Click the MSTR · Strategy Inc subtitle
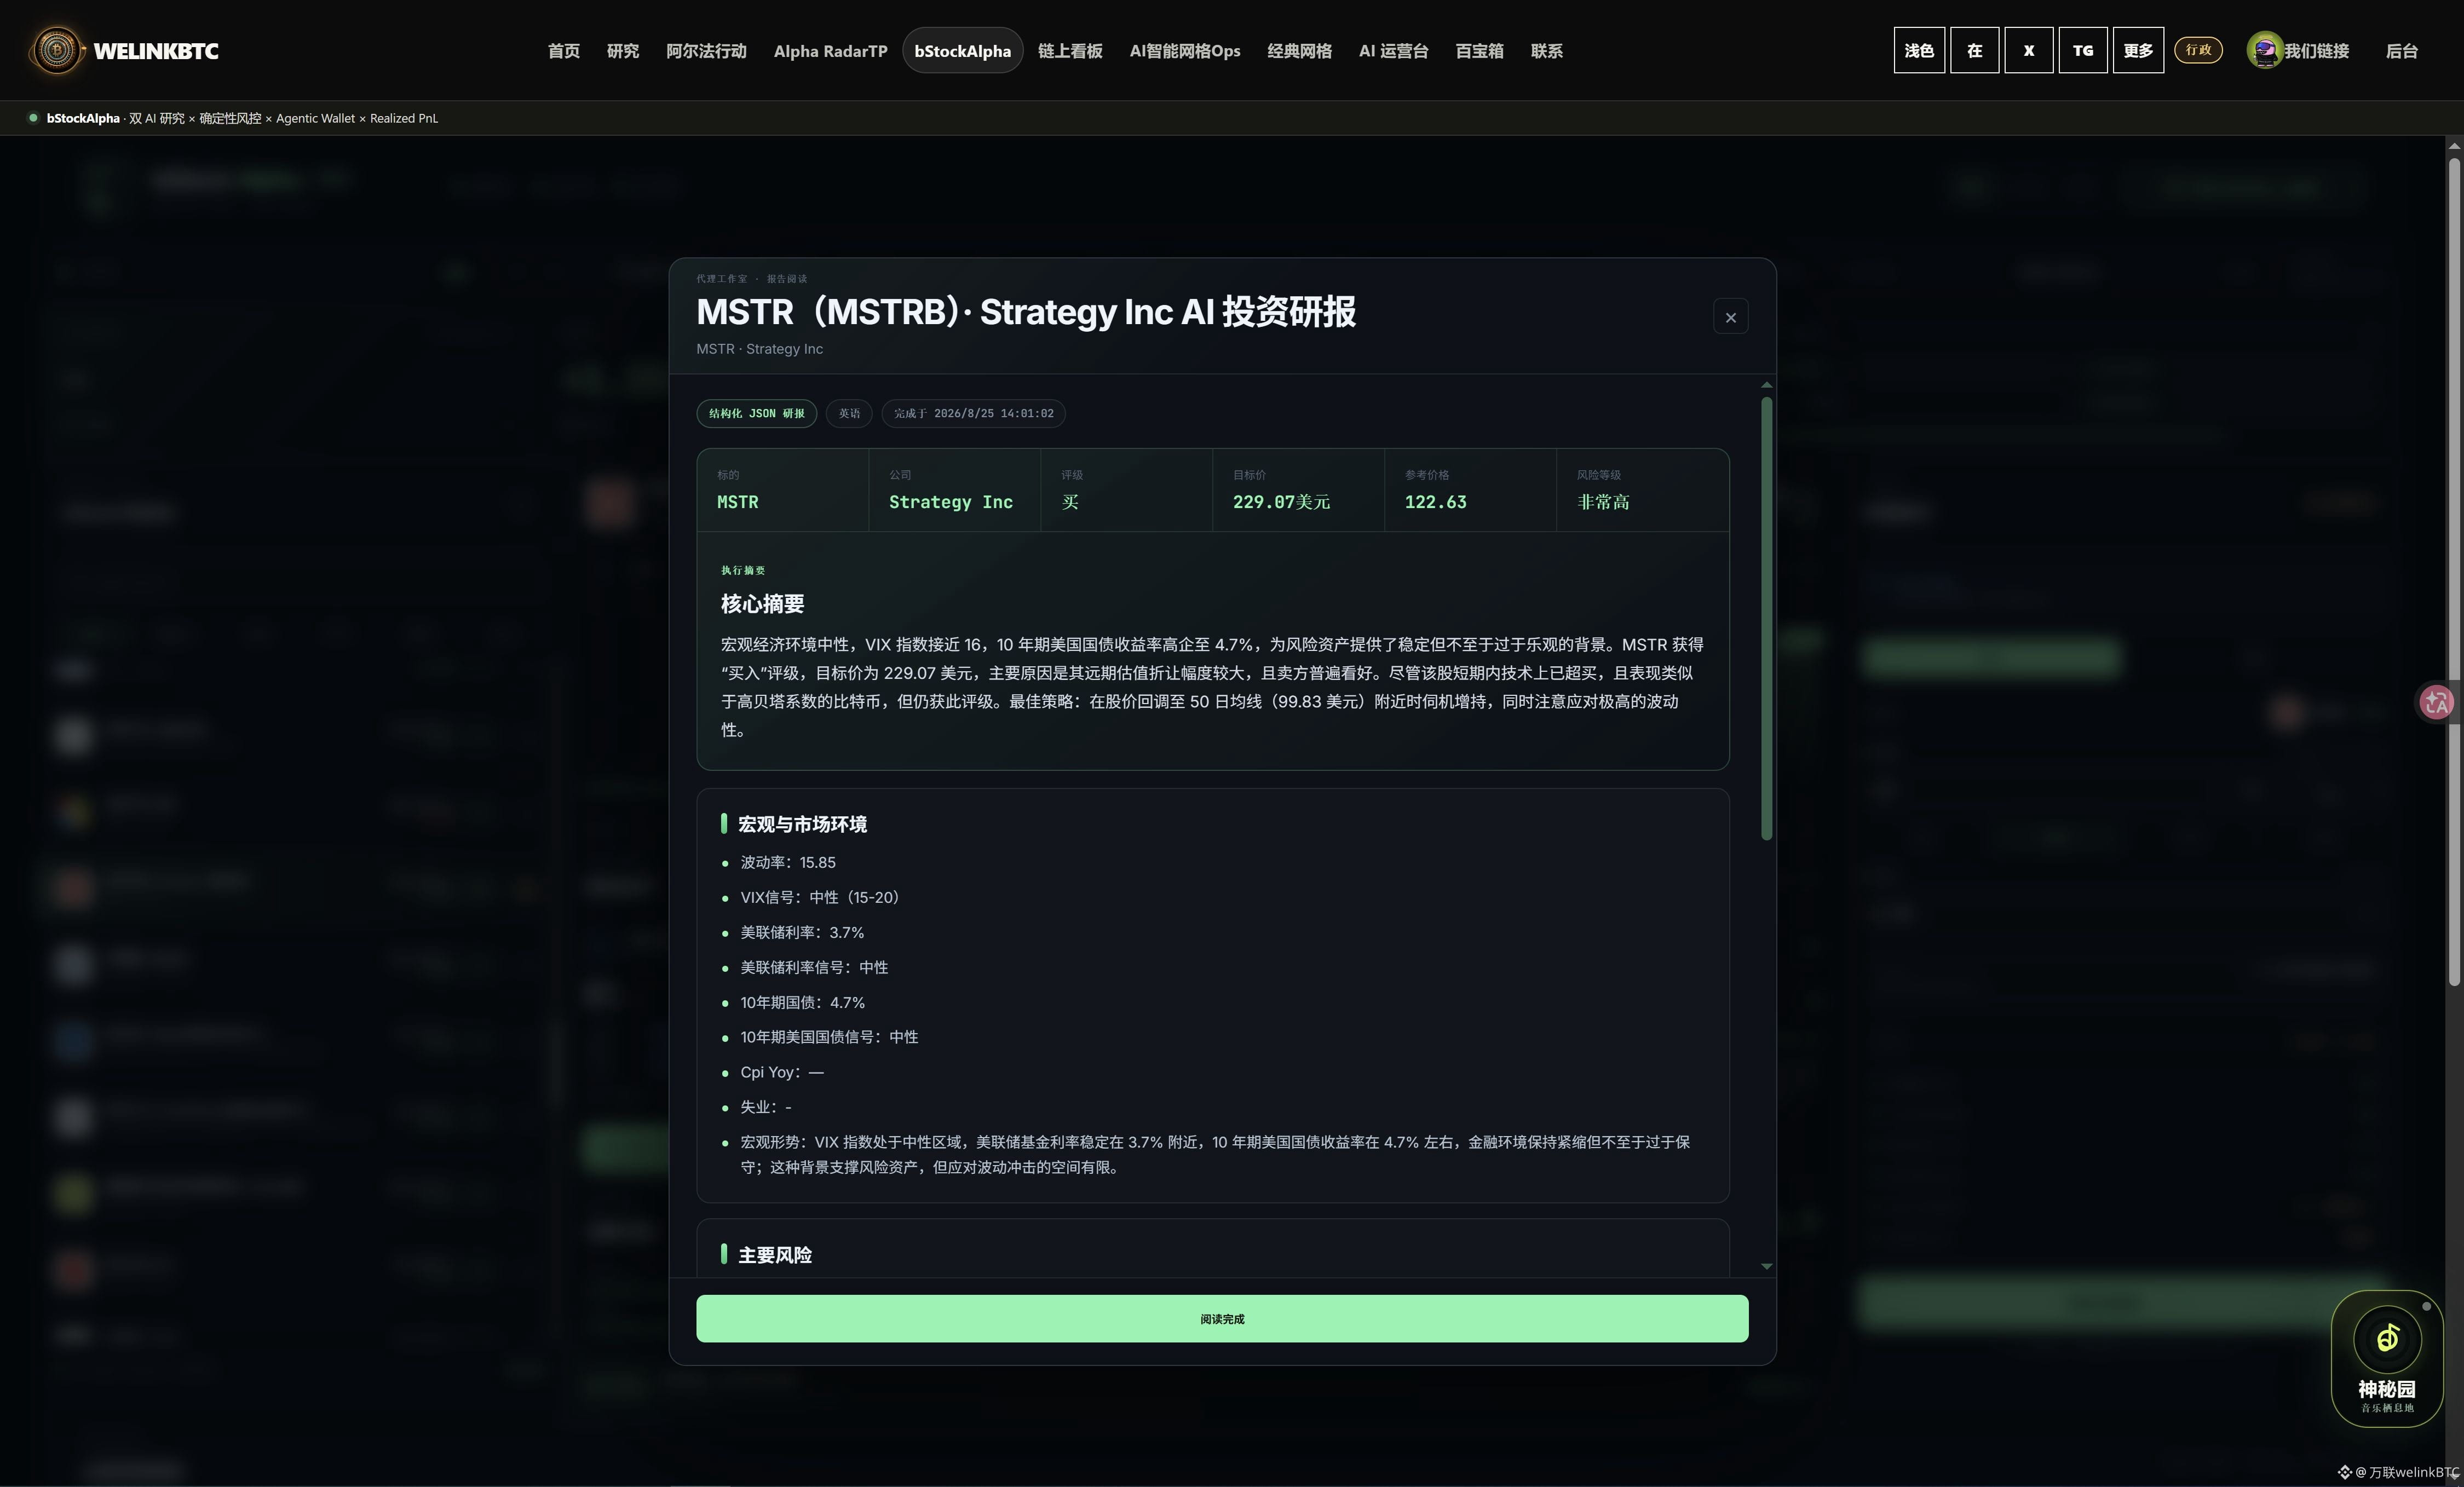Image resolution: width=2464 pixels, height=1487 pixels. tap(760, 349)
